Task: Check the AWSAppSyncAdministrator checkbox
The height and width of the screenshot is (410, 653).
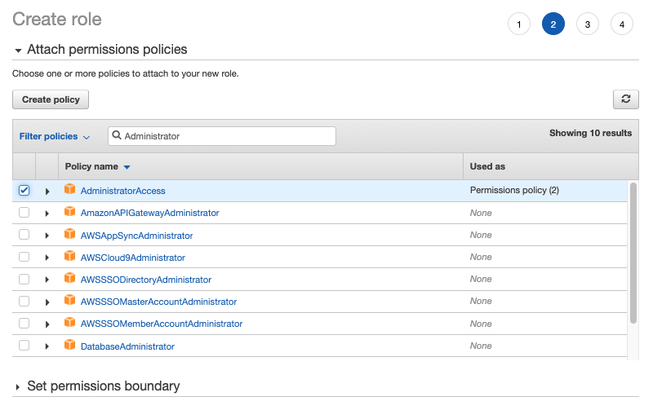Action: (x=24, y=235)
